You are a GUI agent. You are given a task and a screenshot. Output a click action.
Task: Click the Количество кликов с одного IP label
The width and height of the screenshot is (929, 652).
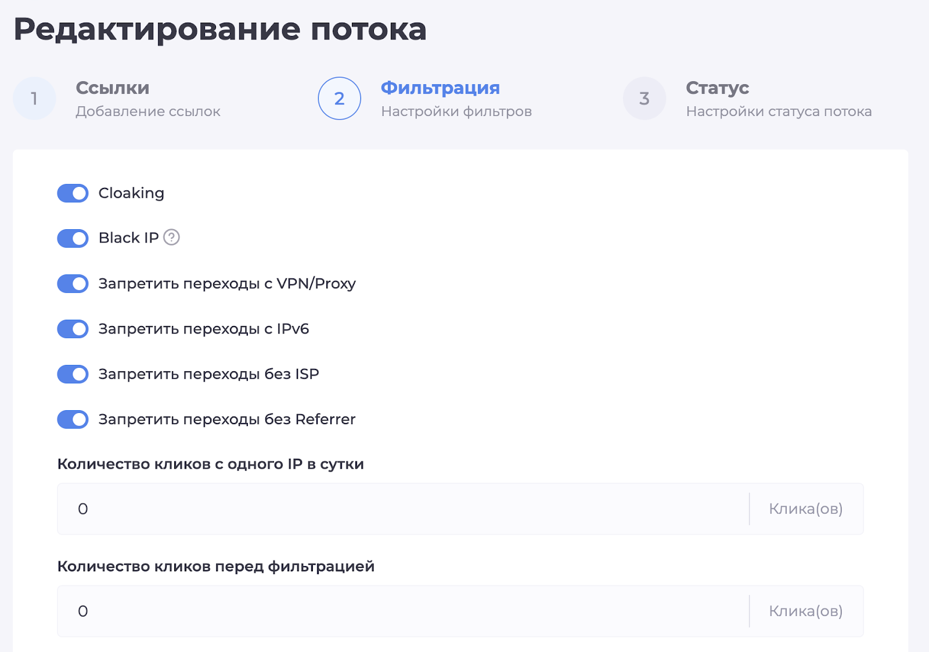pyautogui.click(x=211, y=464)
